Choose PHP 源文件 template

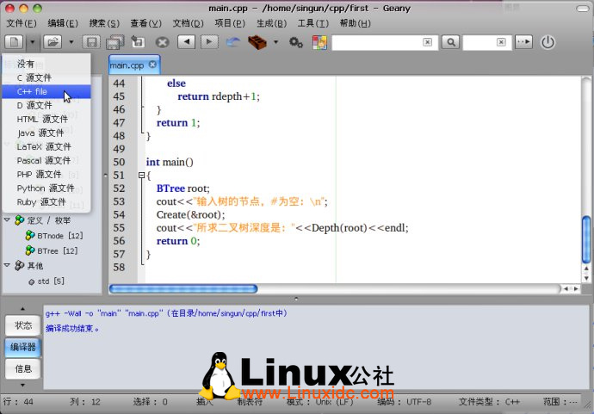point(46,174)
